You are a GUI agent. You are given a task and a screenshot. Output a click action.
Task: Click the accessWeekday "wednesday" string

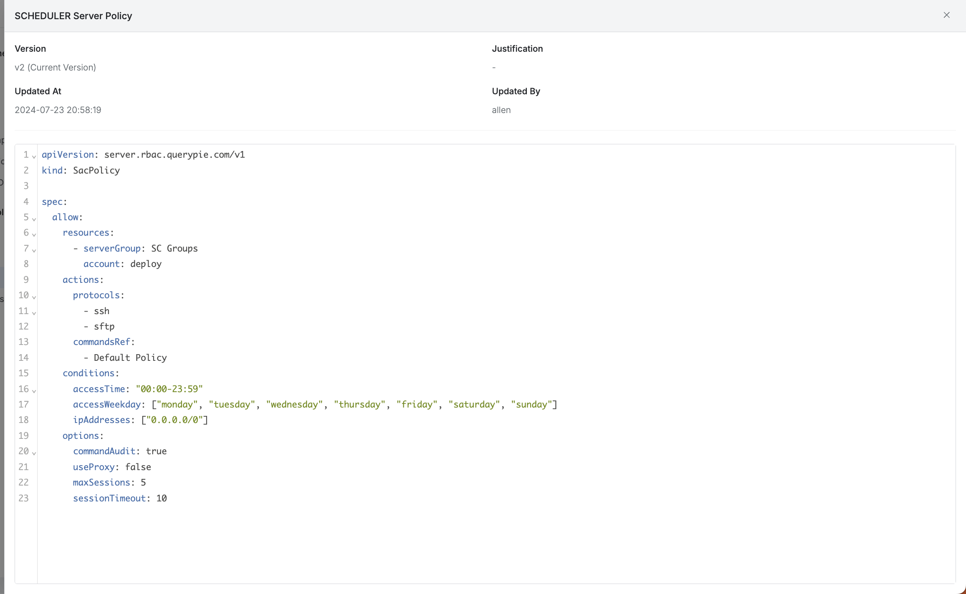294,405
